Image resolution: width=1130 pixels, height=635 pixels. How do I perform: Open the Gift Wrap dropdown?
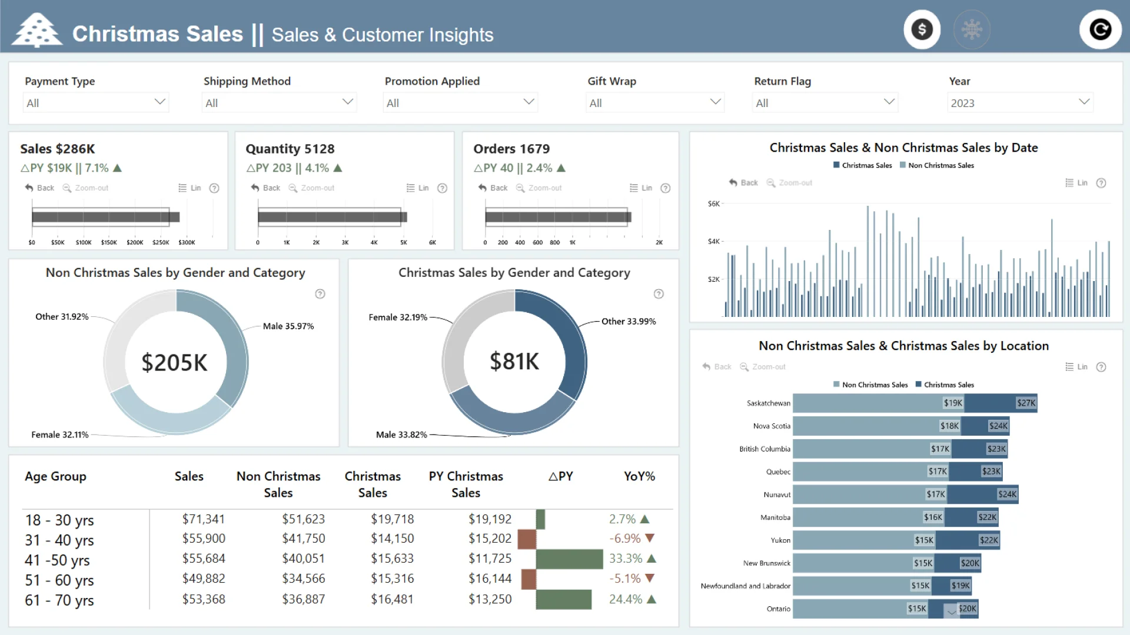[x=655, y=102]
